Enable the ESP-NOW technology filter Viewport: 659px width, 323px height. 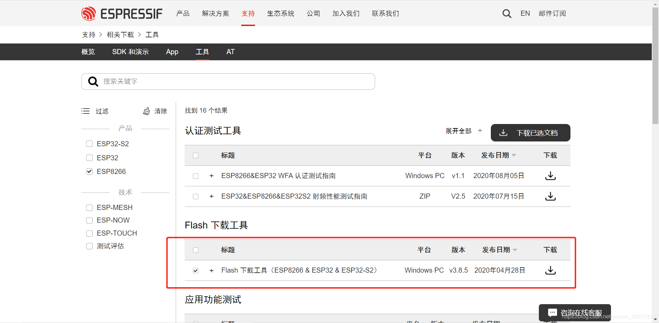[90, 221]
